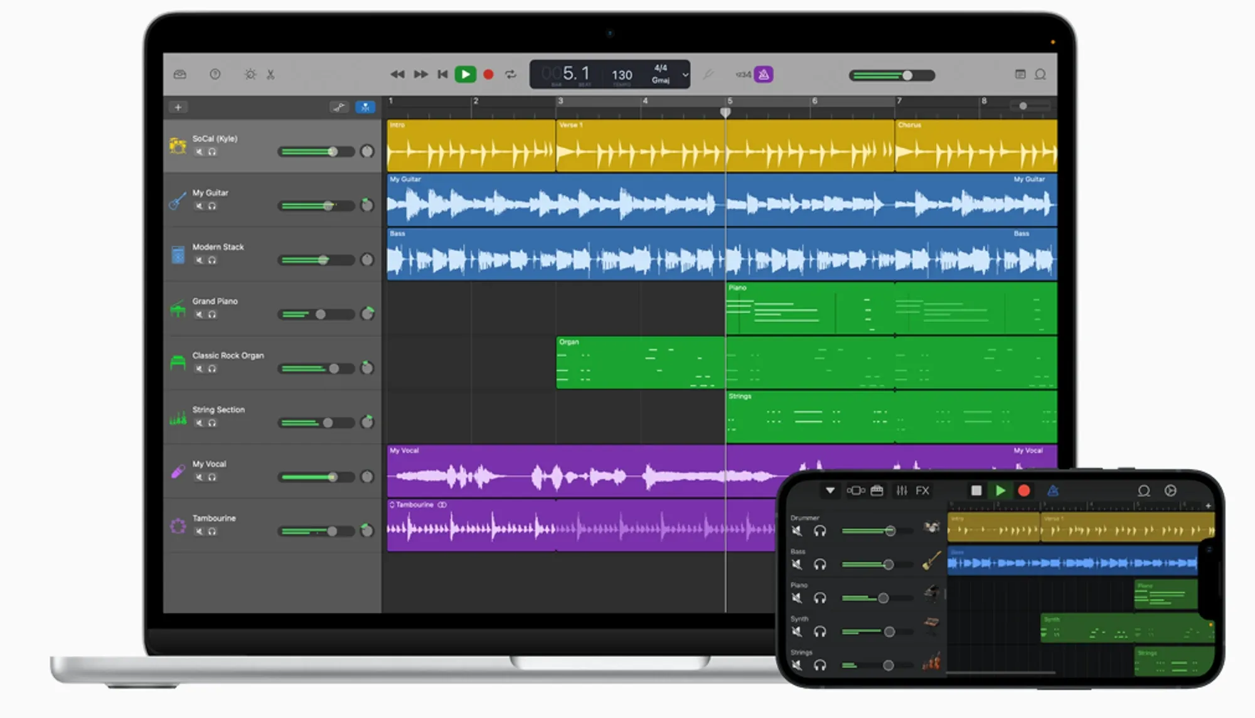This screenshot has width=1255, height=718.
Task: Open the 4/4 Gmaj signature display
Action: pos(661,74)
